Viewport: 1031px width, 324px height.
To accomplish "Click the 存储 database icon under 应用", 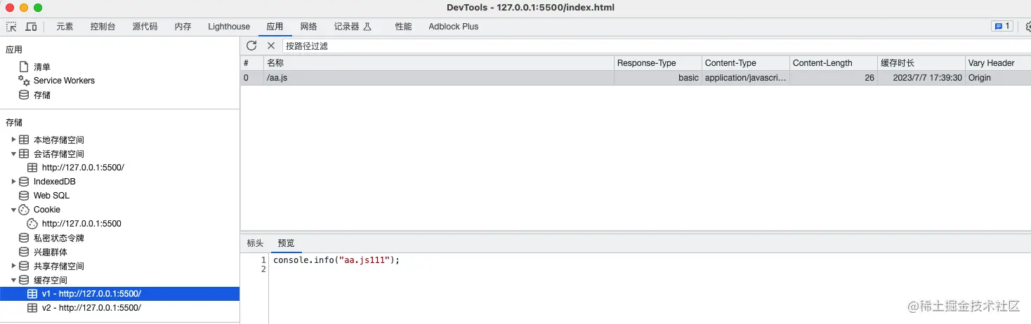I will pyautogui.click(x=24, y=95).
